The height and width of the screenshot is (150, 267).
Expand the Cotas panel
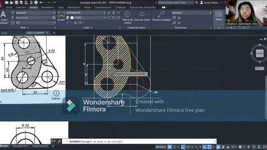point(88,27)
